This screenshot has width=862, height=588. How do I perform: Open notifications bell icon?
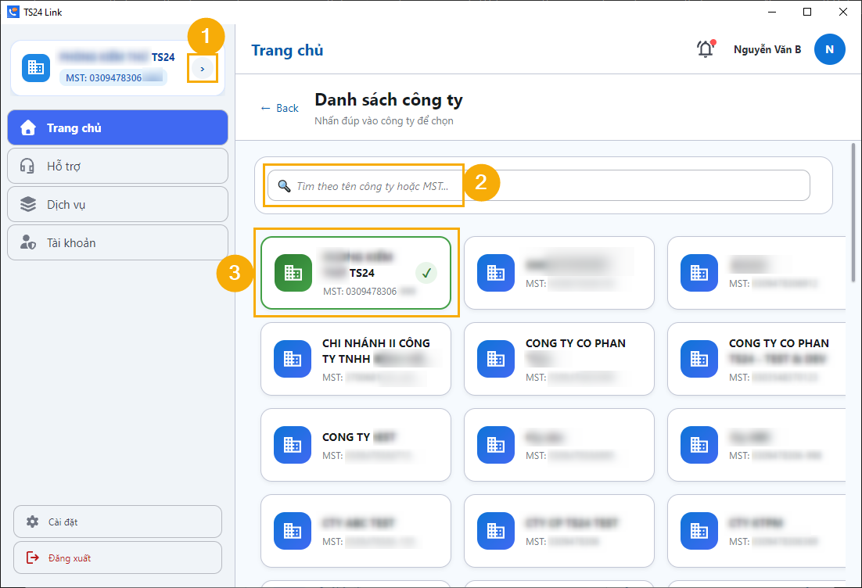[x=706, y=49]
